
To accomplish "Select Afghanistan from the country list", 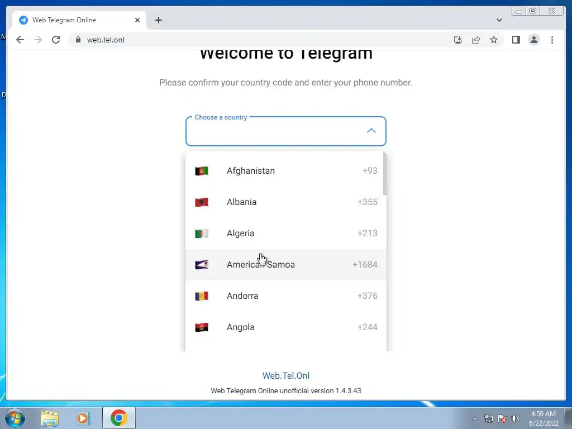I will [x=285, y=171].
